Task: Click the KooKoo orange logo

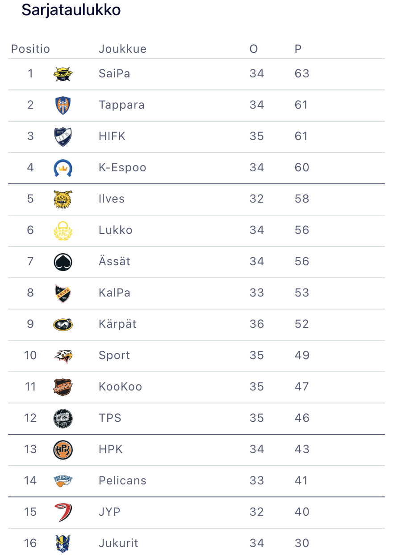Action: pos(63,387)
